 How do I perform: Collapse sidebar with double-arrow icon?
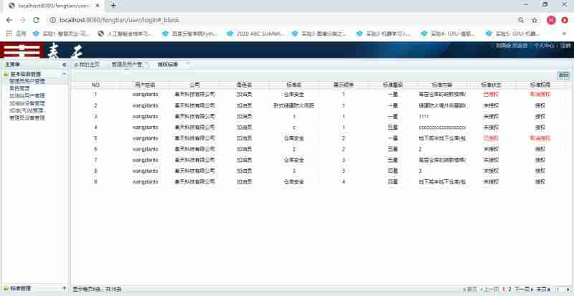coord(64,65)
